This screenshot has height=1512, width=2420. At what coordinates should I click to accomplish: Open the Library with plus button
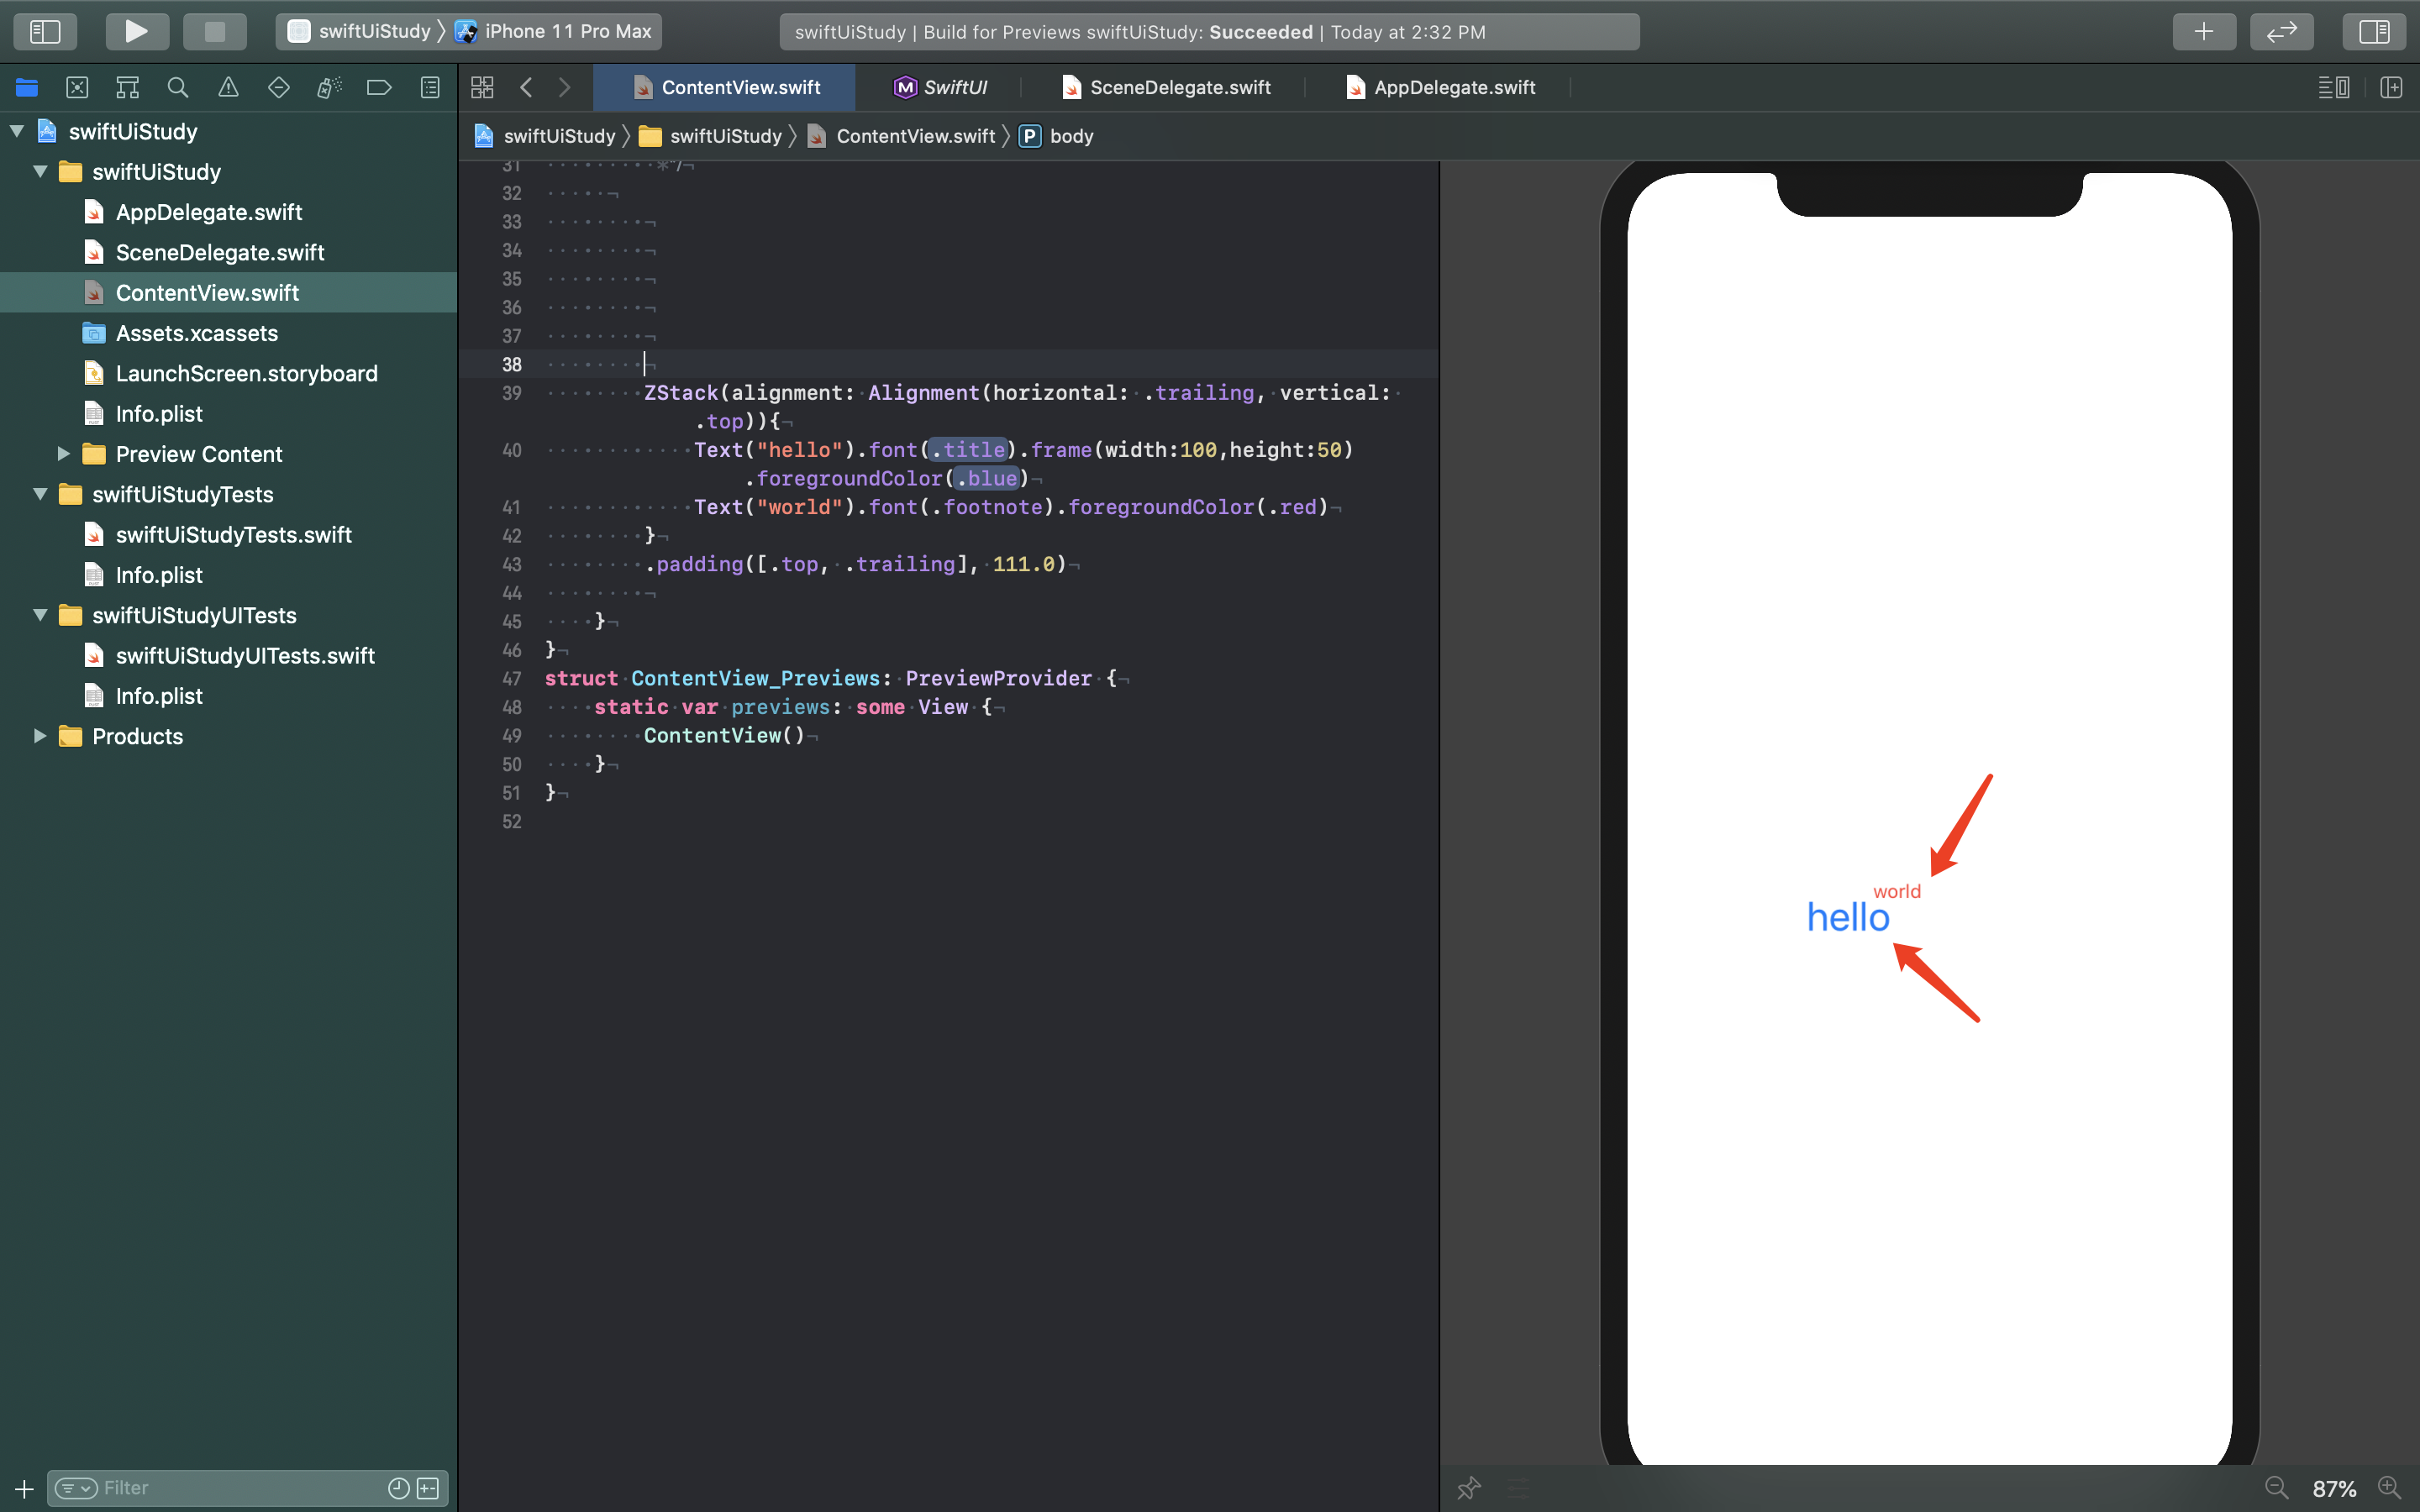coord(2204,31)
